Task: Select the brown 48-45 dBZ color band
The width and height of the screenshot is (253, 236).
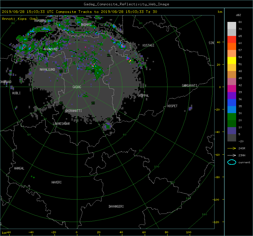Action: pos(232,75)
